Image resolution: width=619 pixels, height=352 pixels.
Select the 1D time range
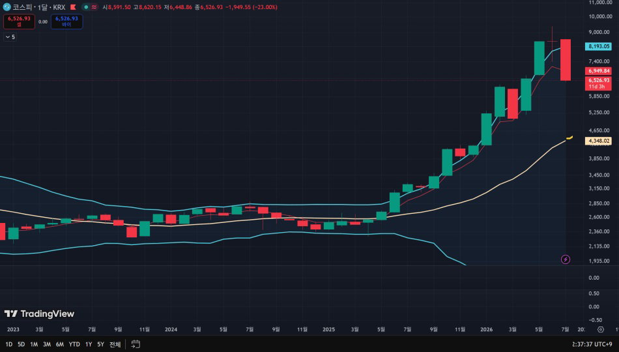8,344
